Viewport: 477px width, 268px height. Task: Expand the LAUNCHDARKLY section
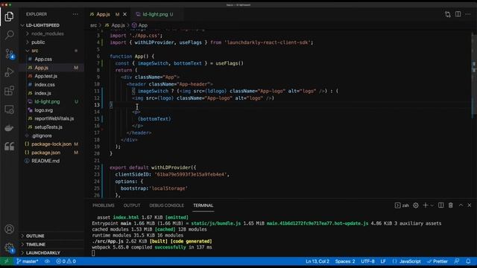pyautogui.click(x=43, y=253)
